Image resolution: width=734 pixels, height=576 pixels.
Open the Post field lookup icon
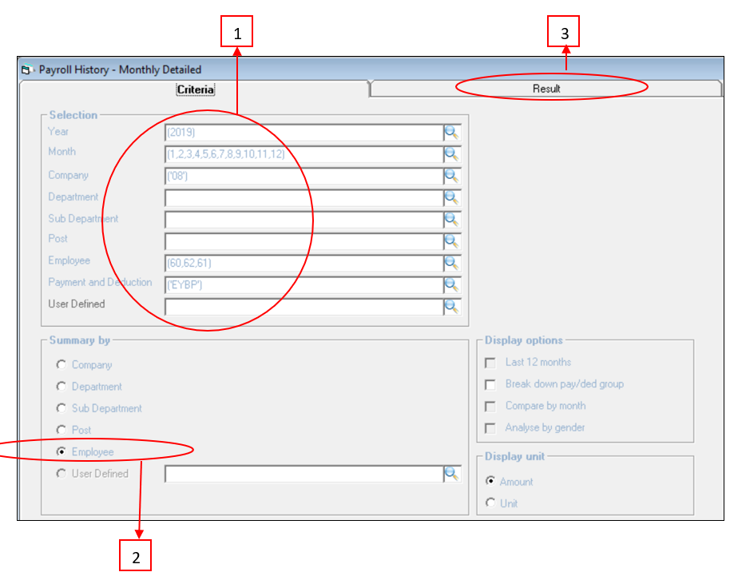click(x=452, y=240)
